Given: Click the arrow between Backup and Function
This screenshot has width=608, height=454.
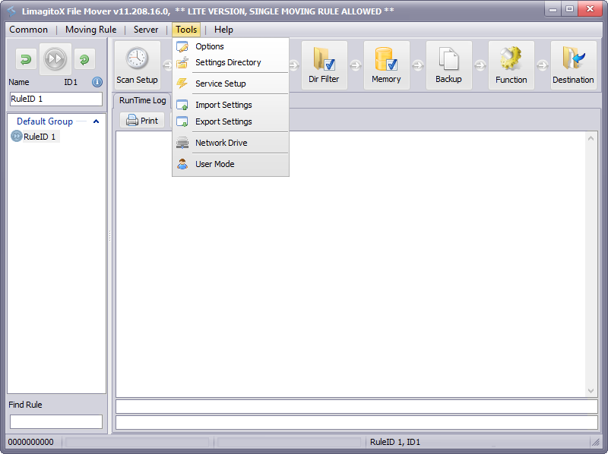Looking at the screenshot, I should pyautogui.click(x=480, y=65).
